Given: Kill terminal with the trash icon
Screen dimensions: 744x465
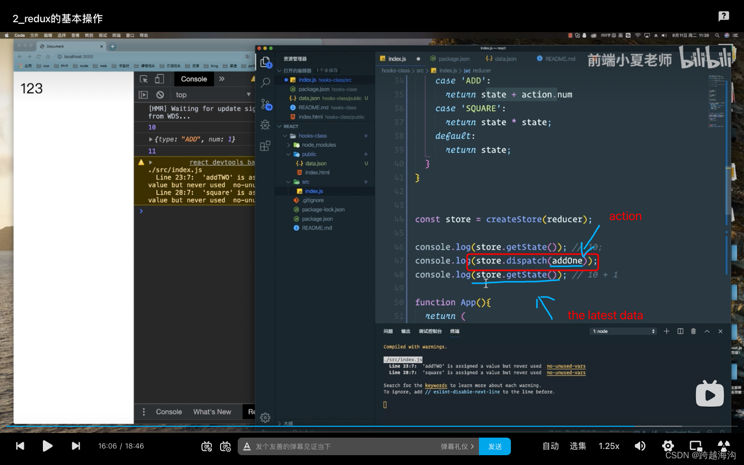Looking at the screenshot, I should [x=693, y=331].
